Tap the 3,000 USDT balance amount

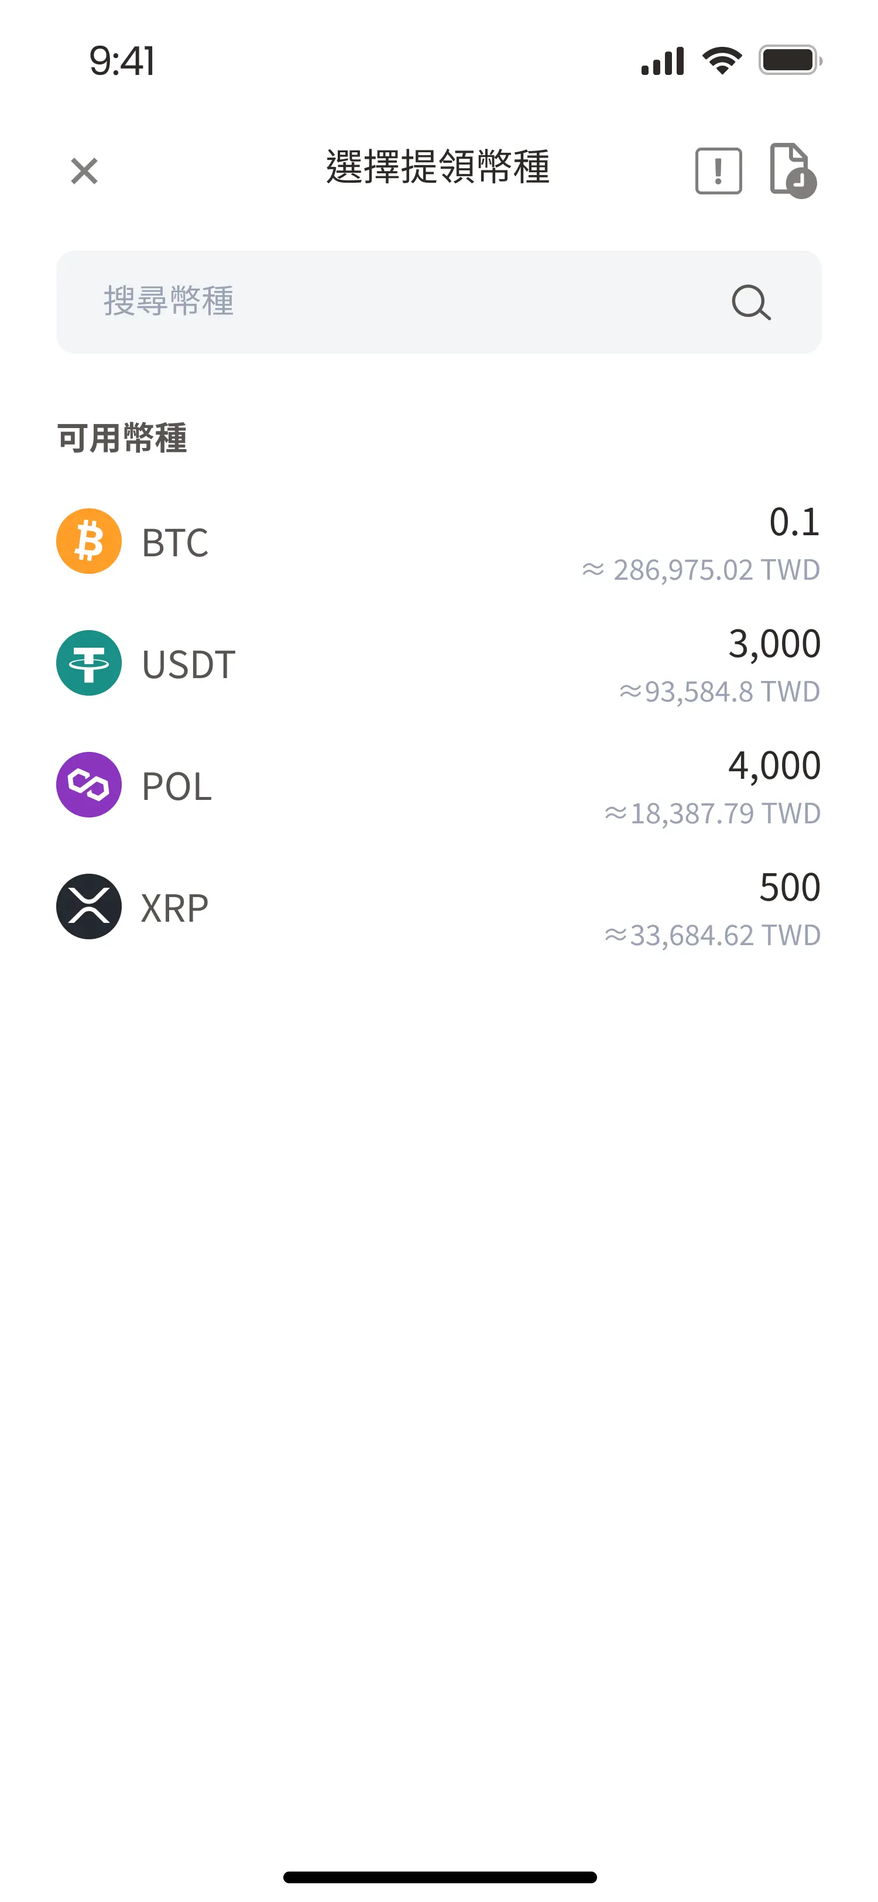pos(774,644)
